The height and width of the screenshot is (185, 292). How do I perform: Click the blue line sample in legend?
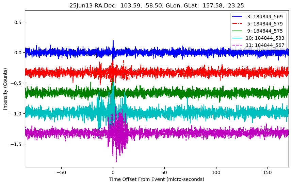(x=238, y=17)
